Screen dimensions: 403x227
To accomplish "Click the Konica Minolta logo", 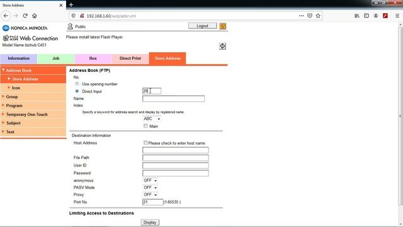I will (x=25, y=28).
